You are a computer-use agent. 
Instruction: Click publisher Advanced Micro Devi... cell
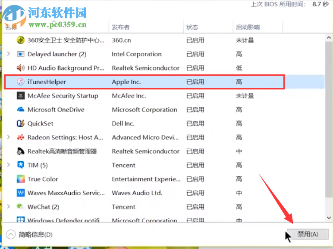click(x=145, y=138)
